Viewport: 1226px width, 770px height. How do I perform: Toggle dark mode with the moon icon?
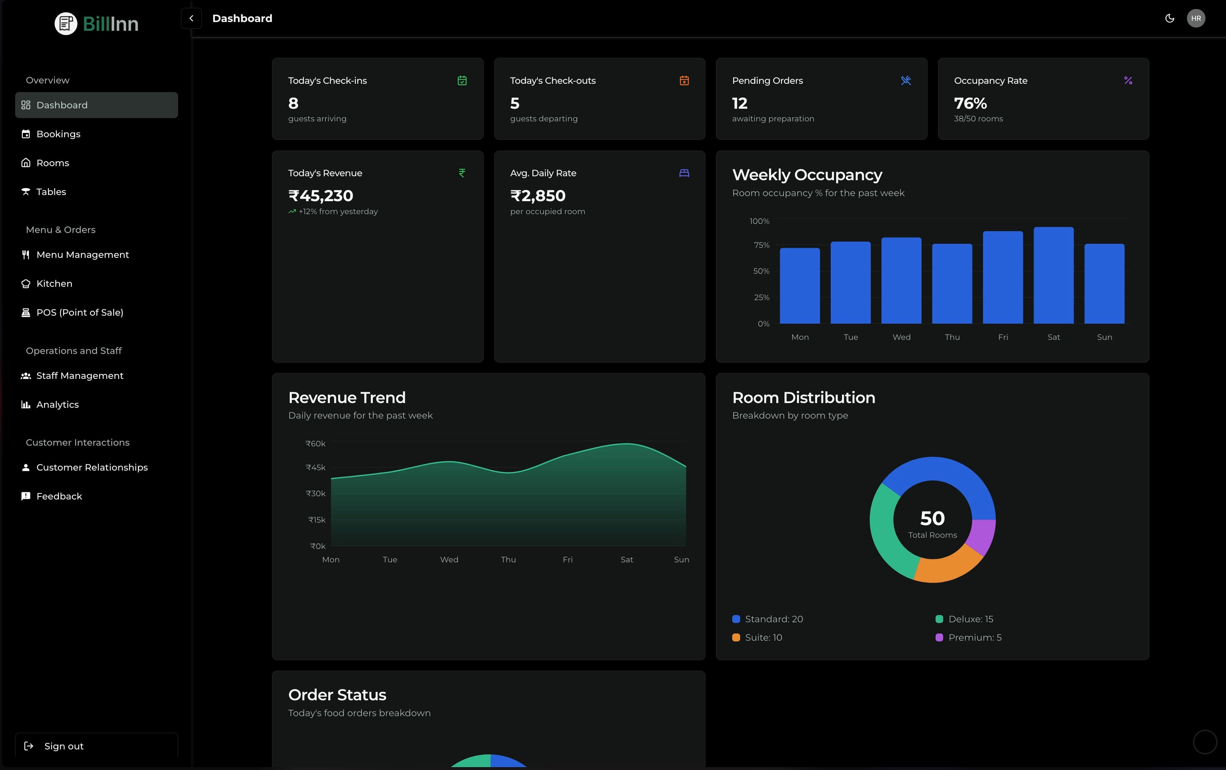click(x=1170, y=18)
